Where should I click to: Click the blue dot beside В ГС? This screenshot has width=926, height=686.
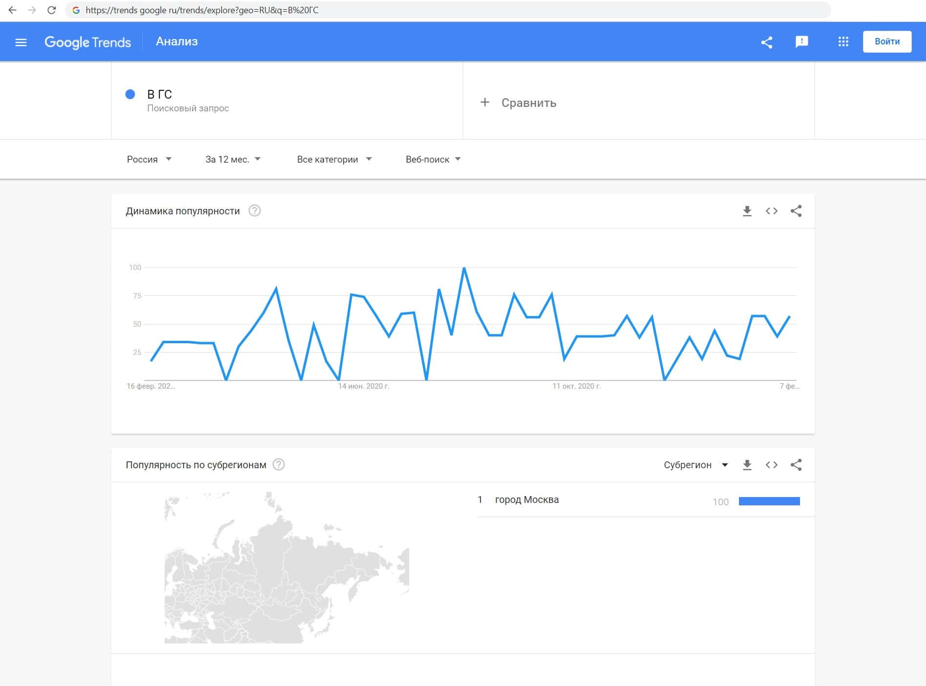tap(130, 94)
